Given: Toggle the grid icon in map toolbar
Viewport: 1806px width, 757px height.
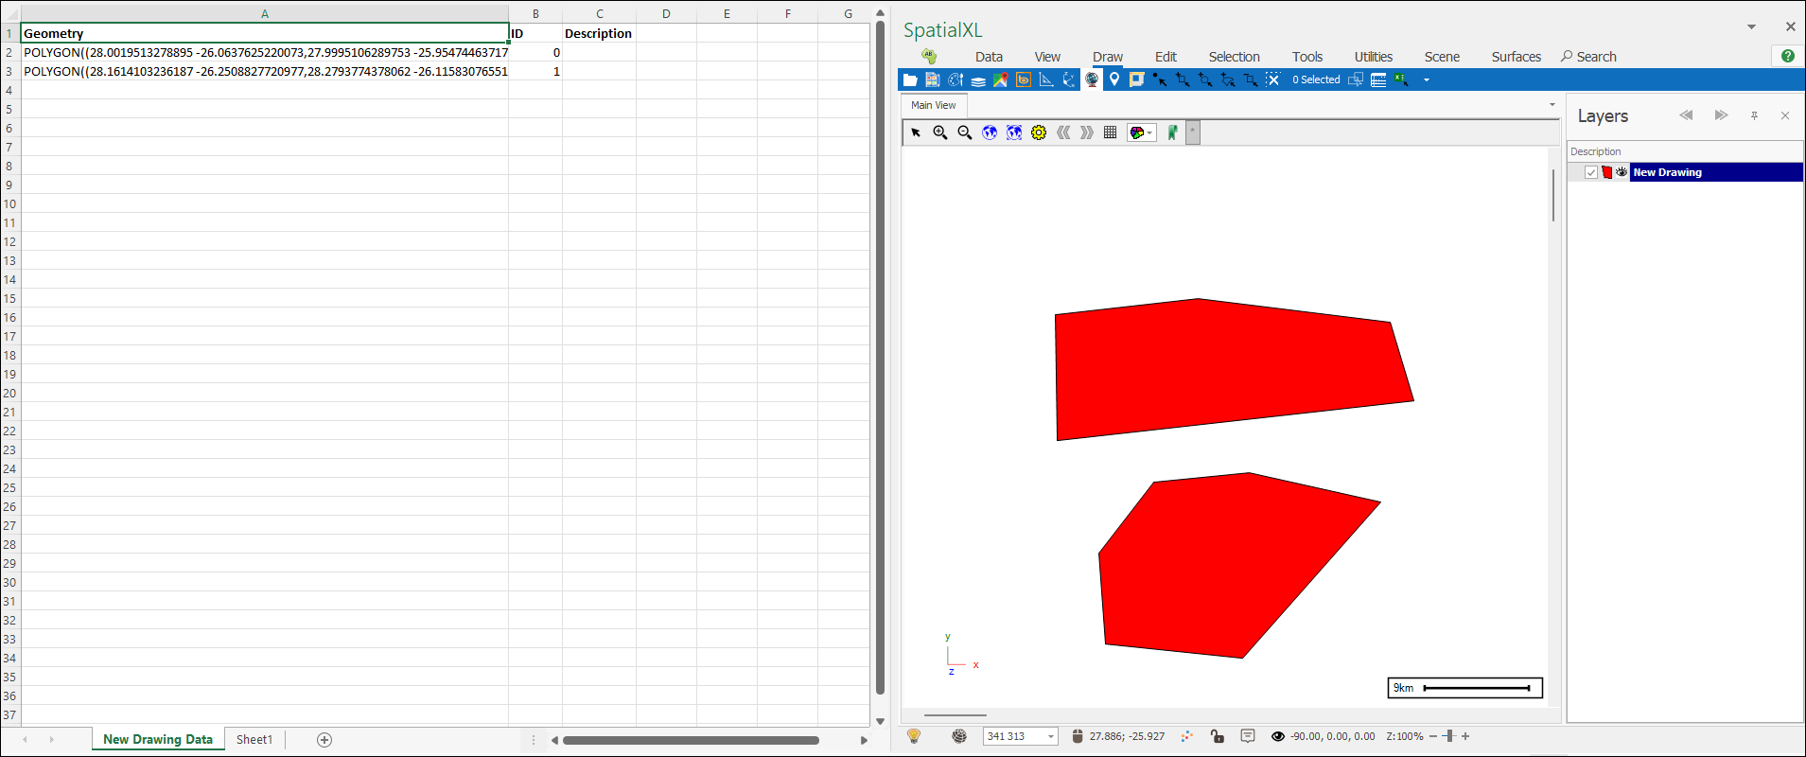Looking at the screenshot, I should [1111, 132].
